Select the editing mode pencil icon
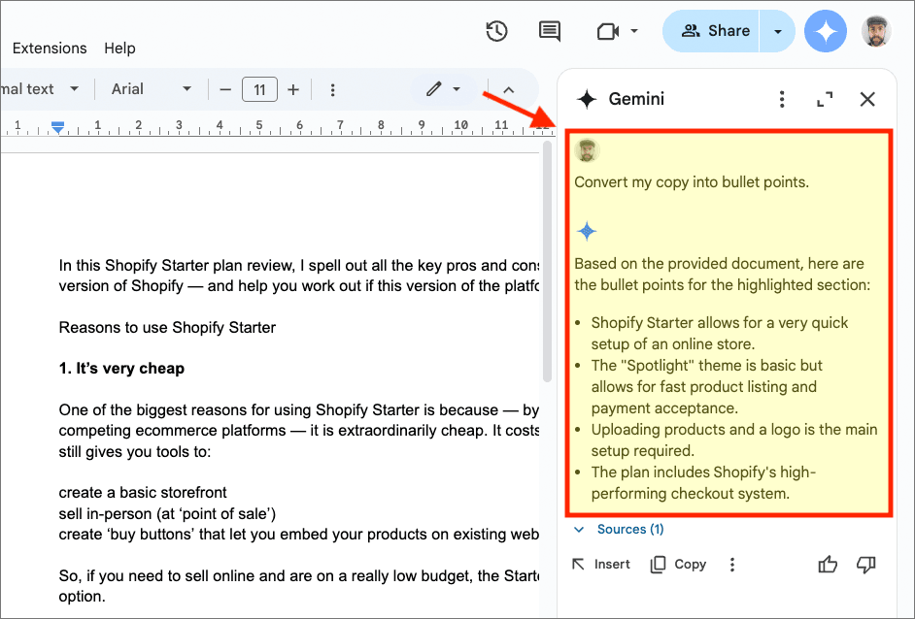The image size is (915, 619). tap(433, 89)
